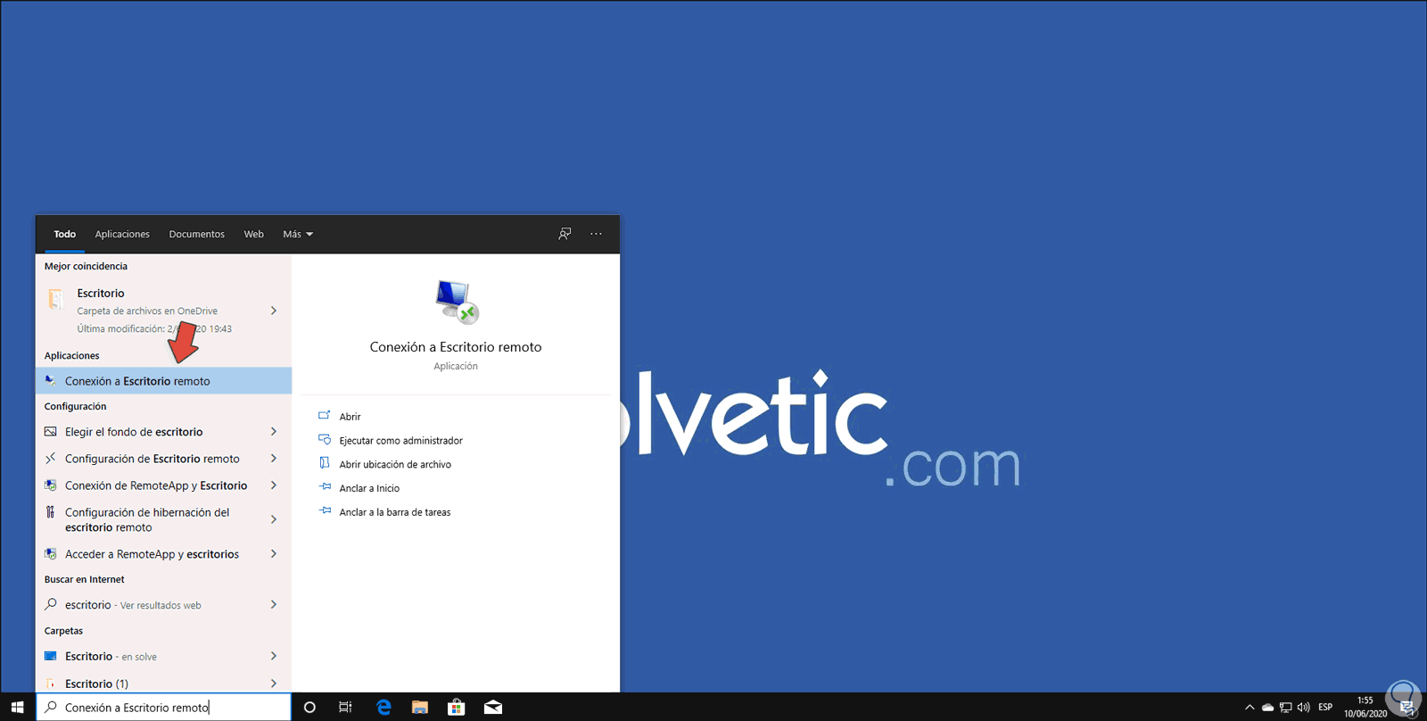Click the Cortana circle icon in taskbar
Viewport: 1427px width, 721px height.
tap(309, 707)
